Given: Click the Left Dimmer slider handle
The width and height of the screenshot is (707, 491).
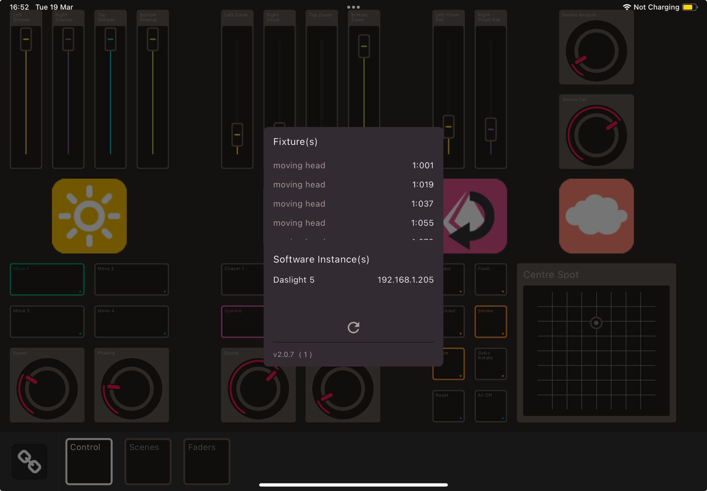Looking at the screenshot, I should (x=26, y=39).
